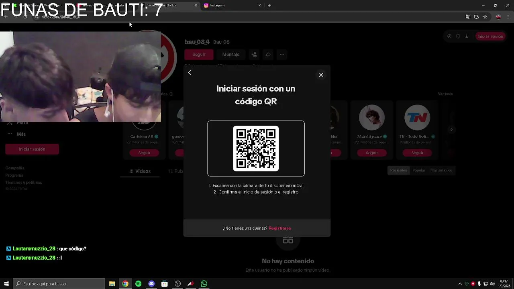514x289 pixels.
Task: Open Spotify from the taskbar
Action: click(x=139, y=284)
